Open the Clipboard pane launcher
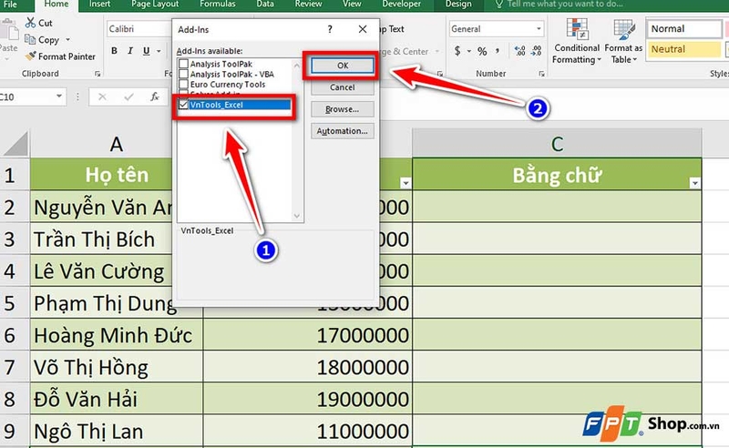This screenshot has width=729, height=448. [x=98, y=74]
